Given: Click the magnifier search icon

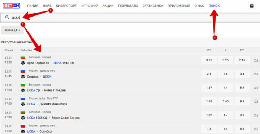Looking at the screenshot, I should 7,17.
